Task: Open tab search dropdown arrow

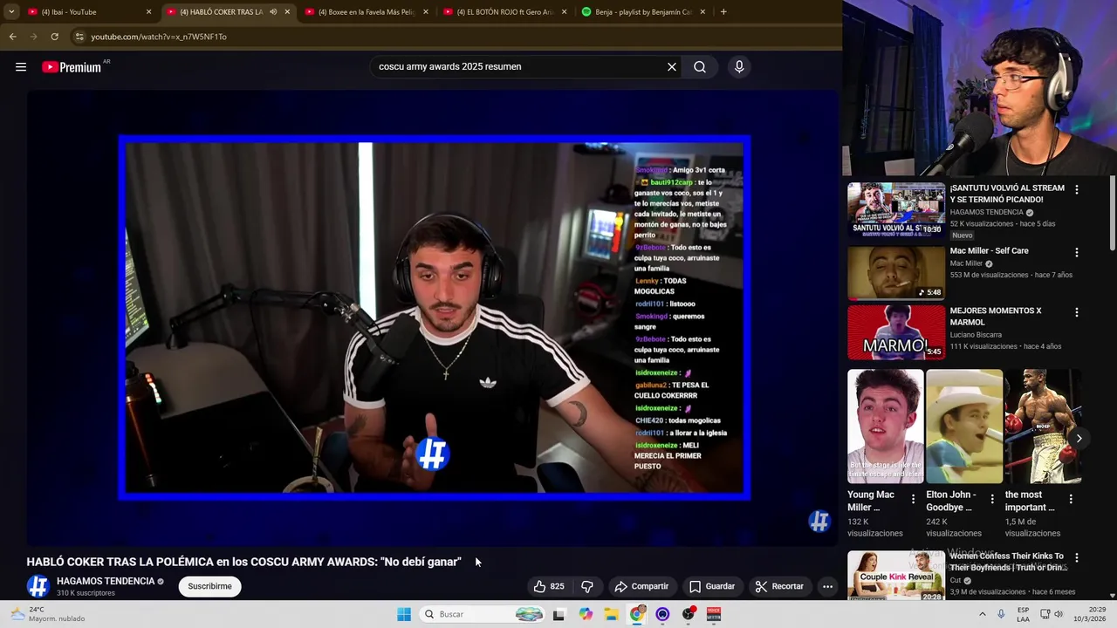Action: pos(11,12)
